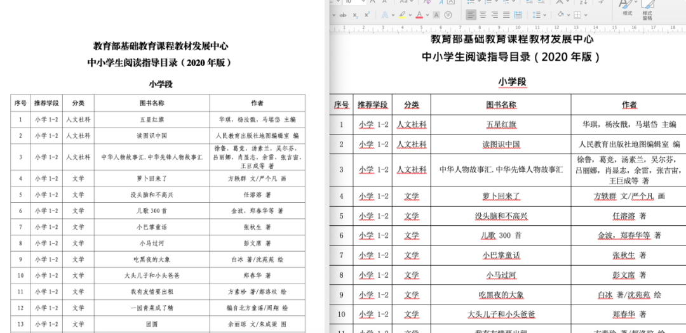Select 大头儿子和小头爸爸 in Word table

pyautogui.click(x=501, y=314)
